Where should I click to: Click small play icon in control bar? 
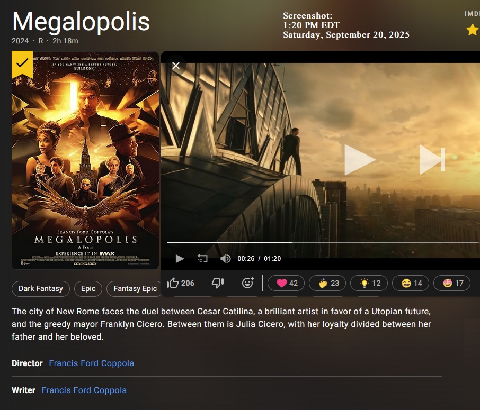[180, 259]
